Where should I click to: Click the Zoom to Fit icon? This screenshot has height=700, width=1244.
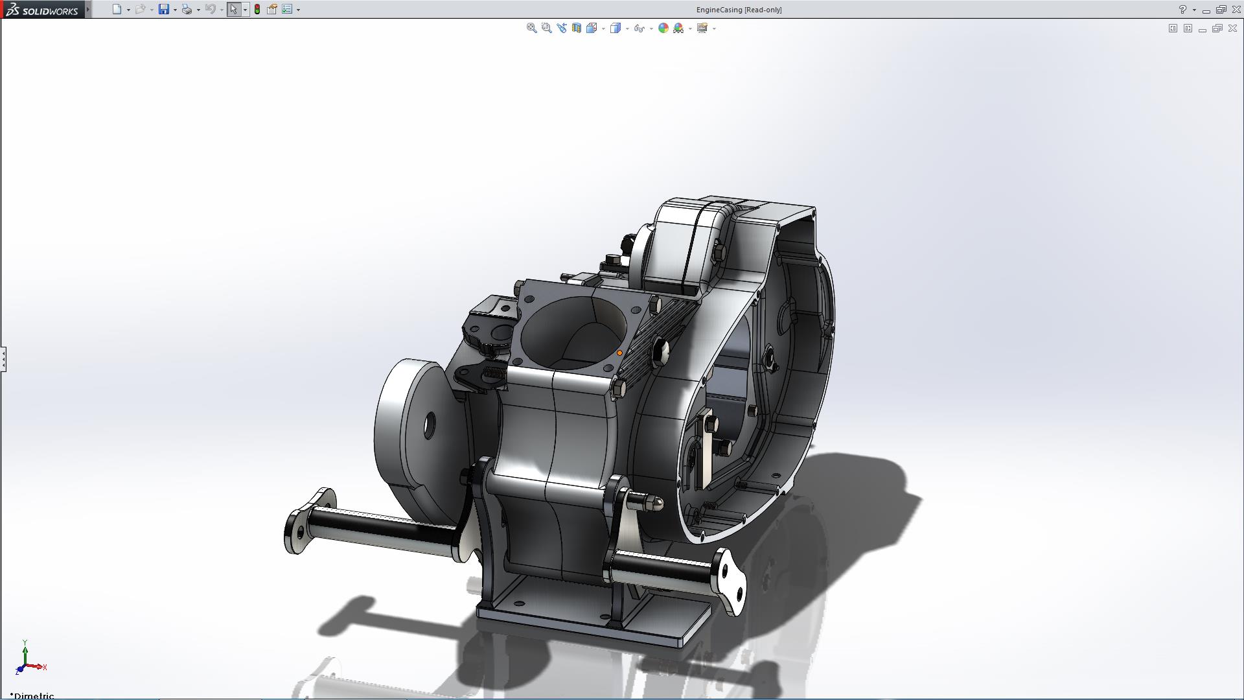coord(531,28)
